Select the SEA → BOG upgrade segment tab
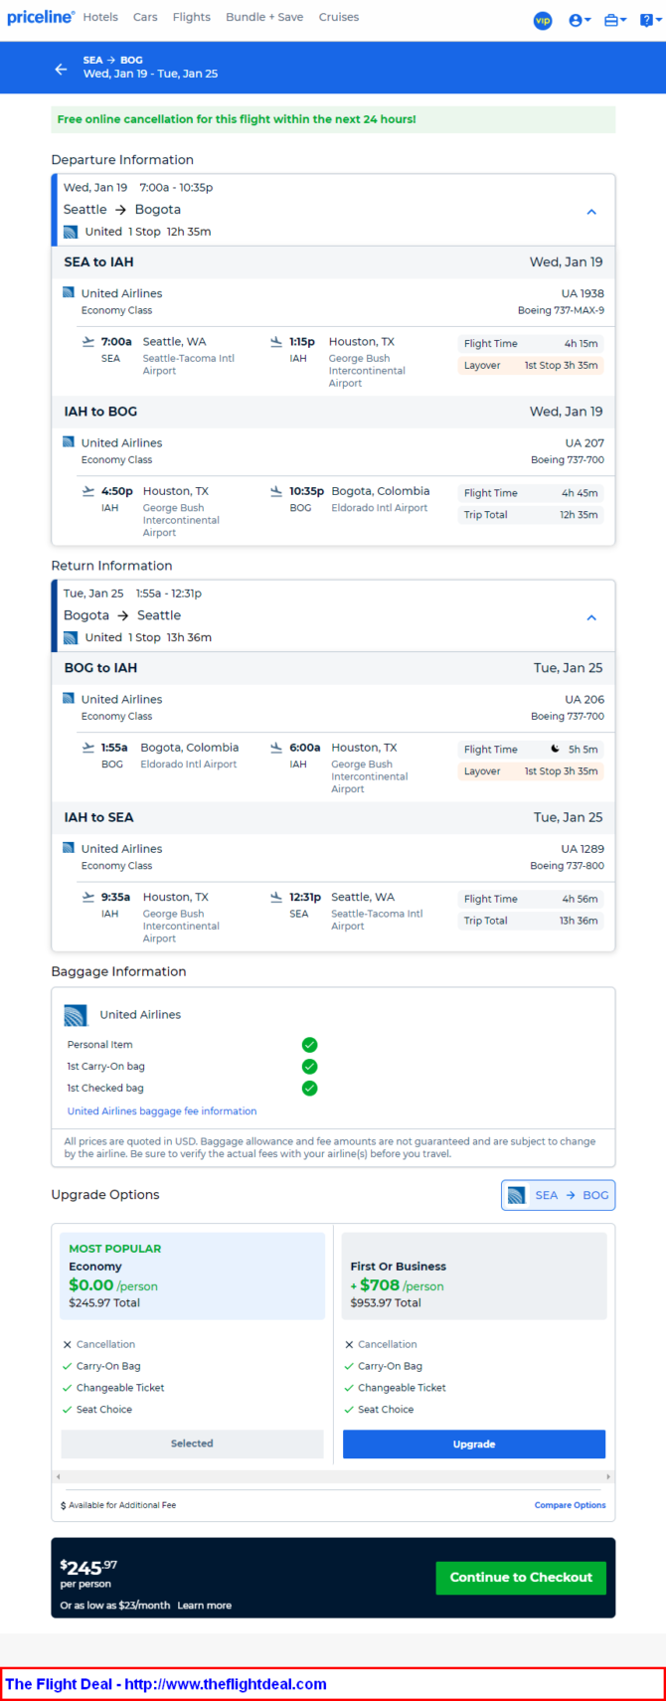Screen dimensions: 666x1701 pyautogui.click(x=558, y=1195)
